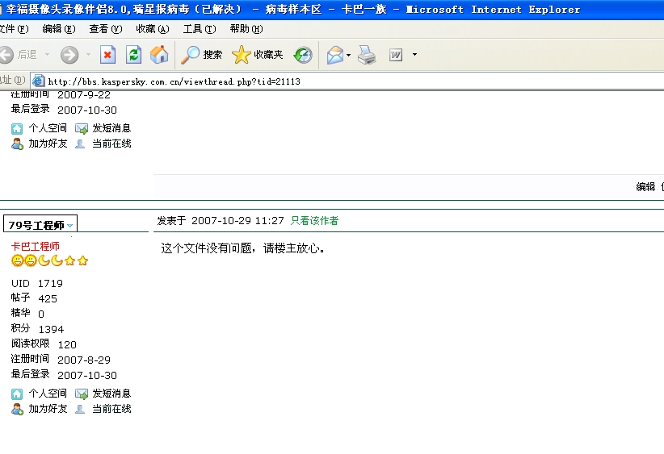
Task: Click 个人空间 link under 79号工程师
Action: (48, 394)
